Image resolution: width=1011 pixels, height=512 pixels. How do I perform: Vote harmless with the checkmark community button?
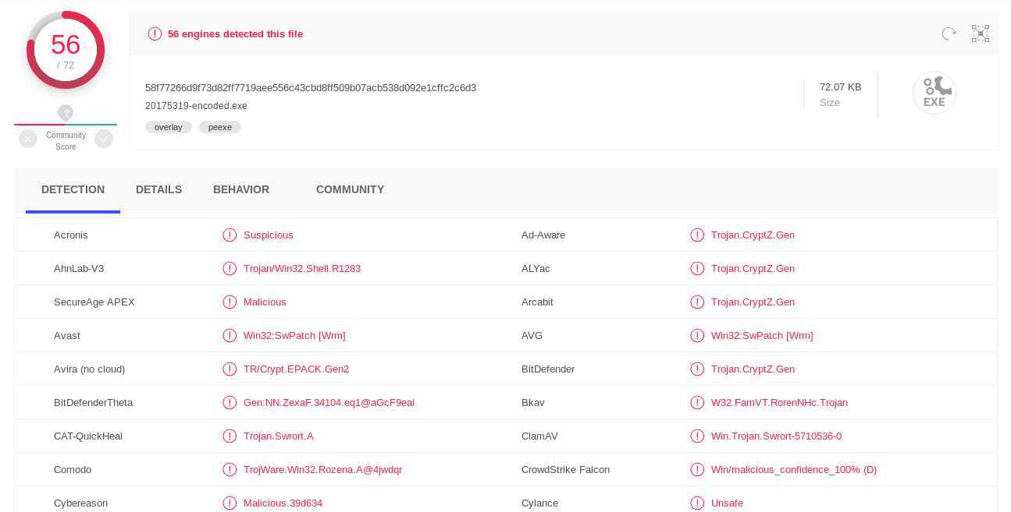(x=104, y=139)
